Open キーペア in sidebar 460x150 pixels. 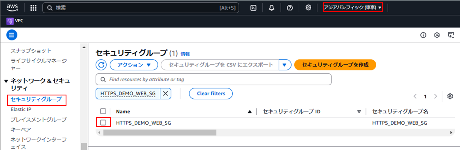21,130
